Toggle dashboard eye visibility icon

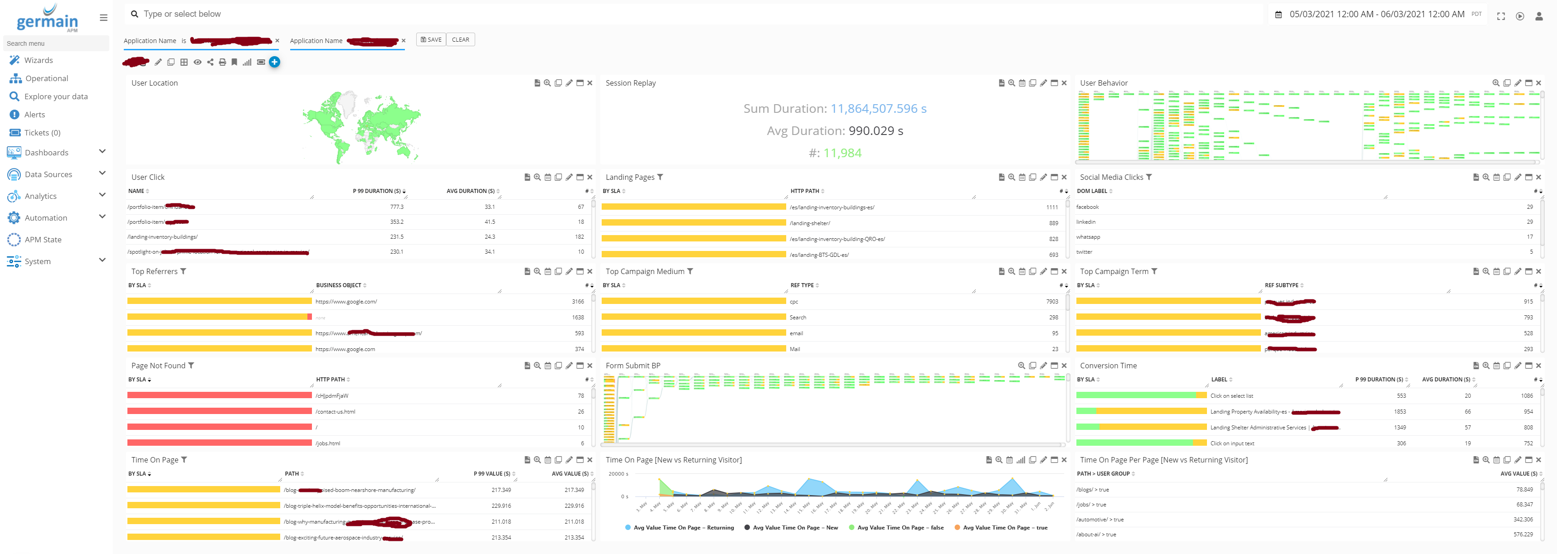(x=198, y=62)
